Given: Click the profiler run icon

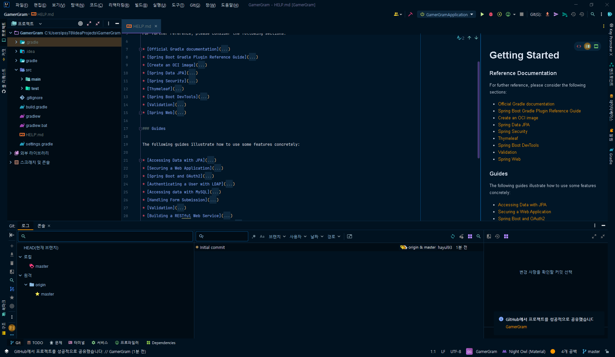Looking at the screenshot, I should click(508, 14).
